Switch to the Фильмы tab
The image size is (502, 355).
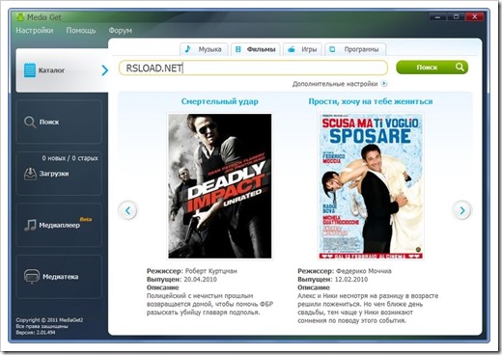point(256,49)
